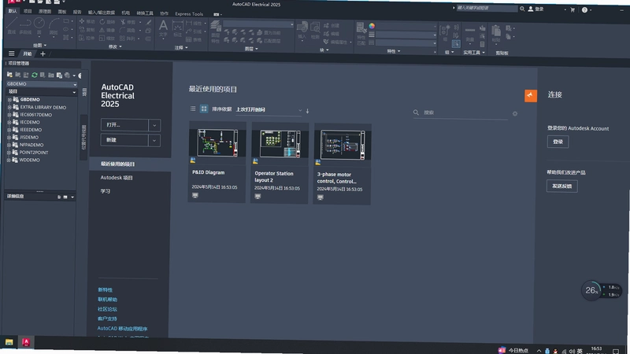Click the Scale (缩放) tool
This screenshot has width=630, height=354.
[x=107, y=39]
